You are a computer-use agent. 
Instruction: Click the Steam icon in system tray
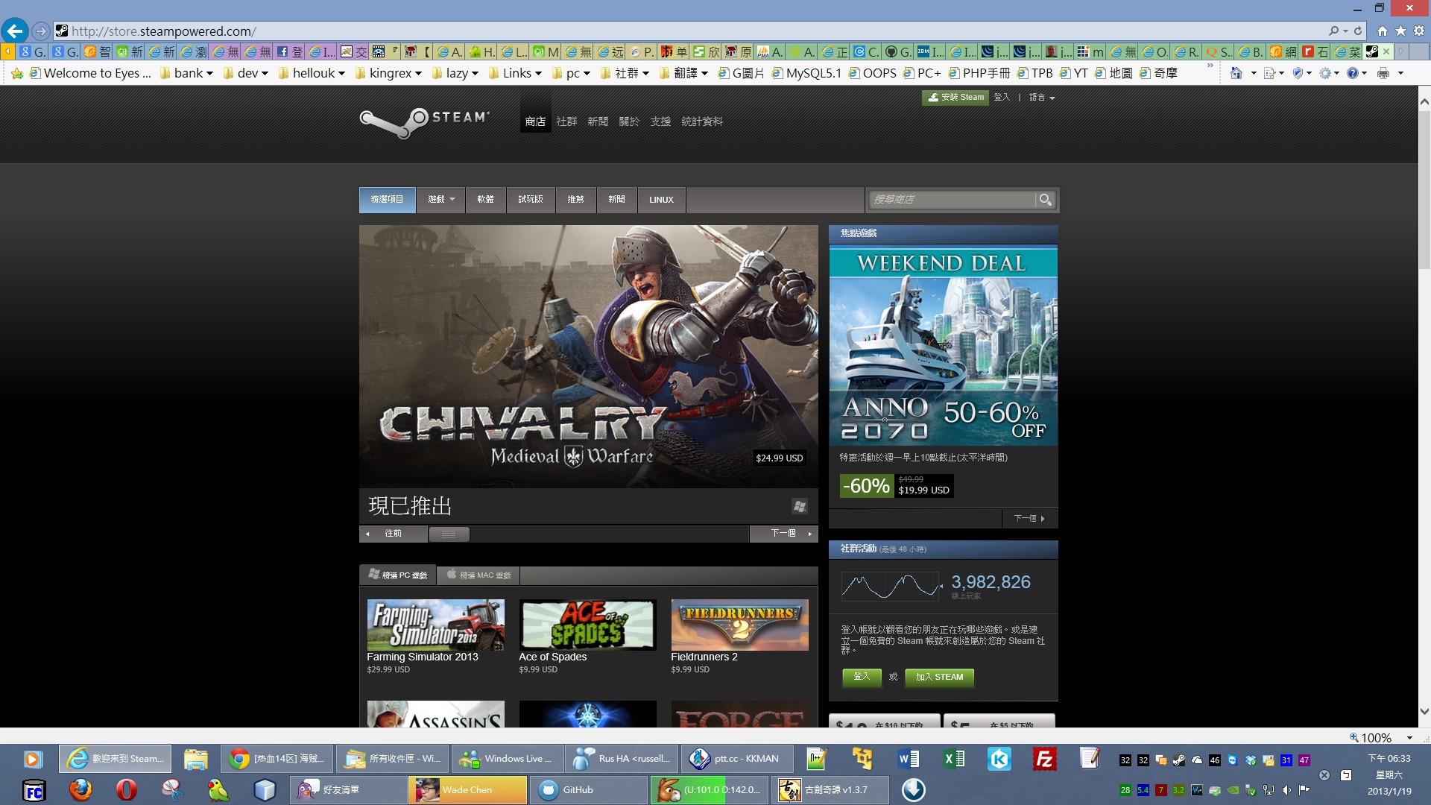[1179, 760]
